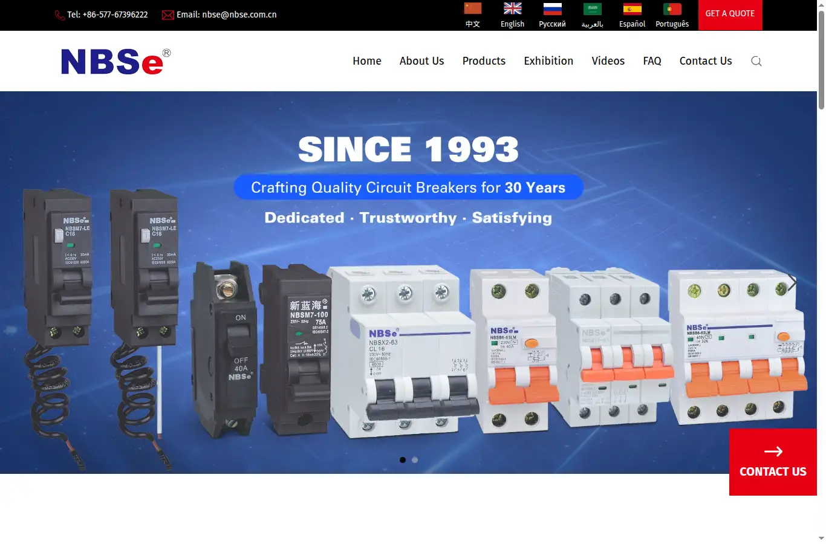Click the red floating CONTACT US label

point(773,471)
